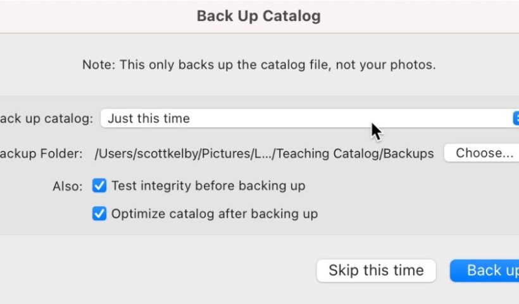Click the blue checkmark icon beside Test integrity
The width and height of the screenshot is (519, 304).
click(99, 186)
